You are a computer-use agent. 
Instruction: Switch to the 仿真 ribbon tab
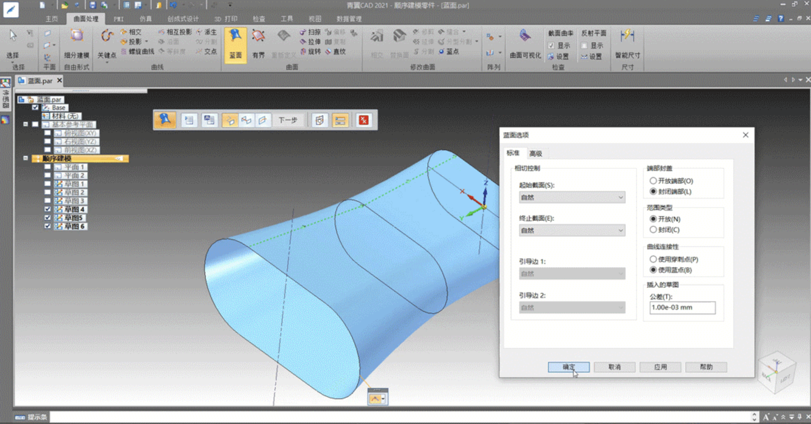[145, 19]
